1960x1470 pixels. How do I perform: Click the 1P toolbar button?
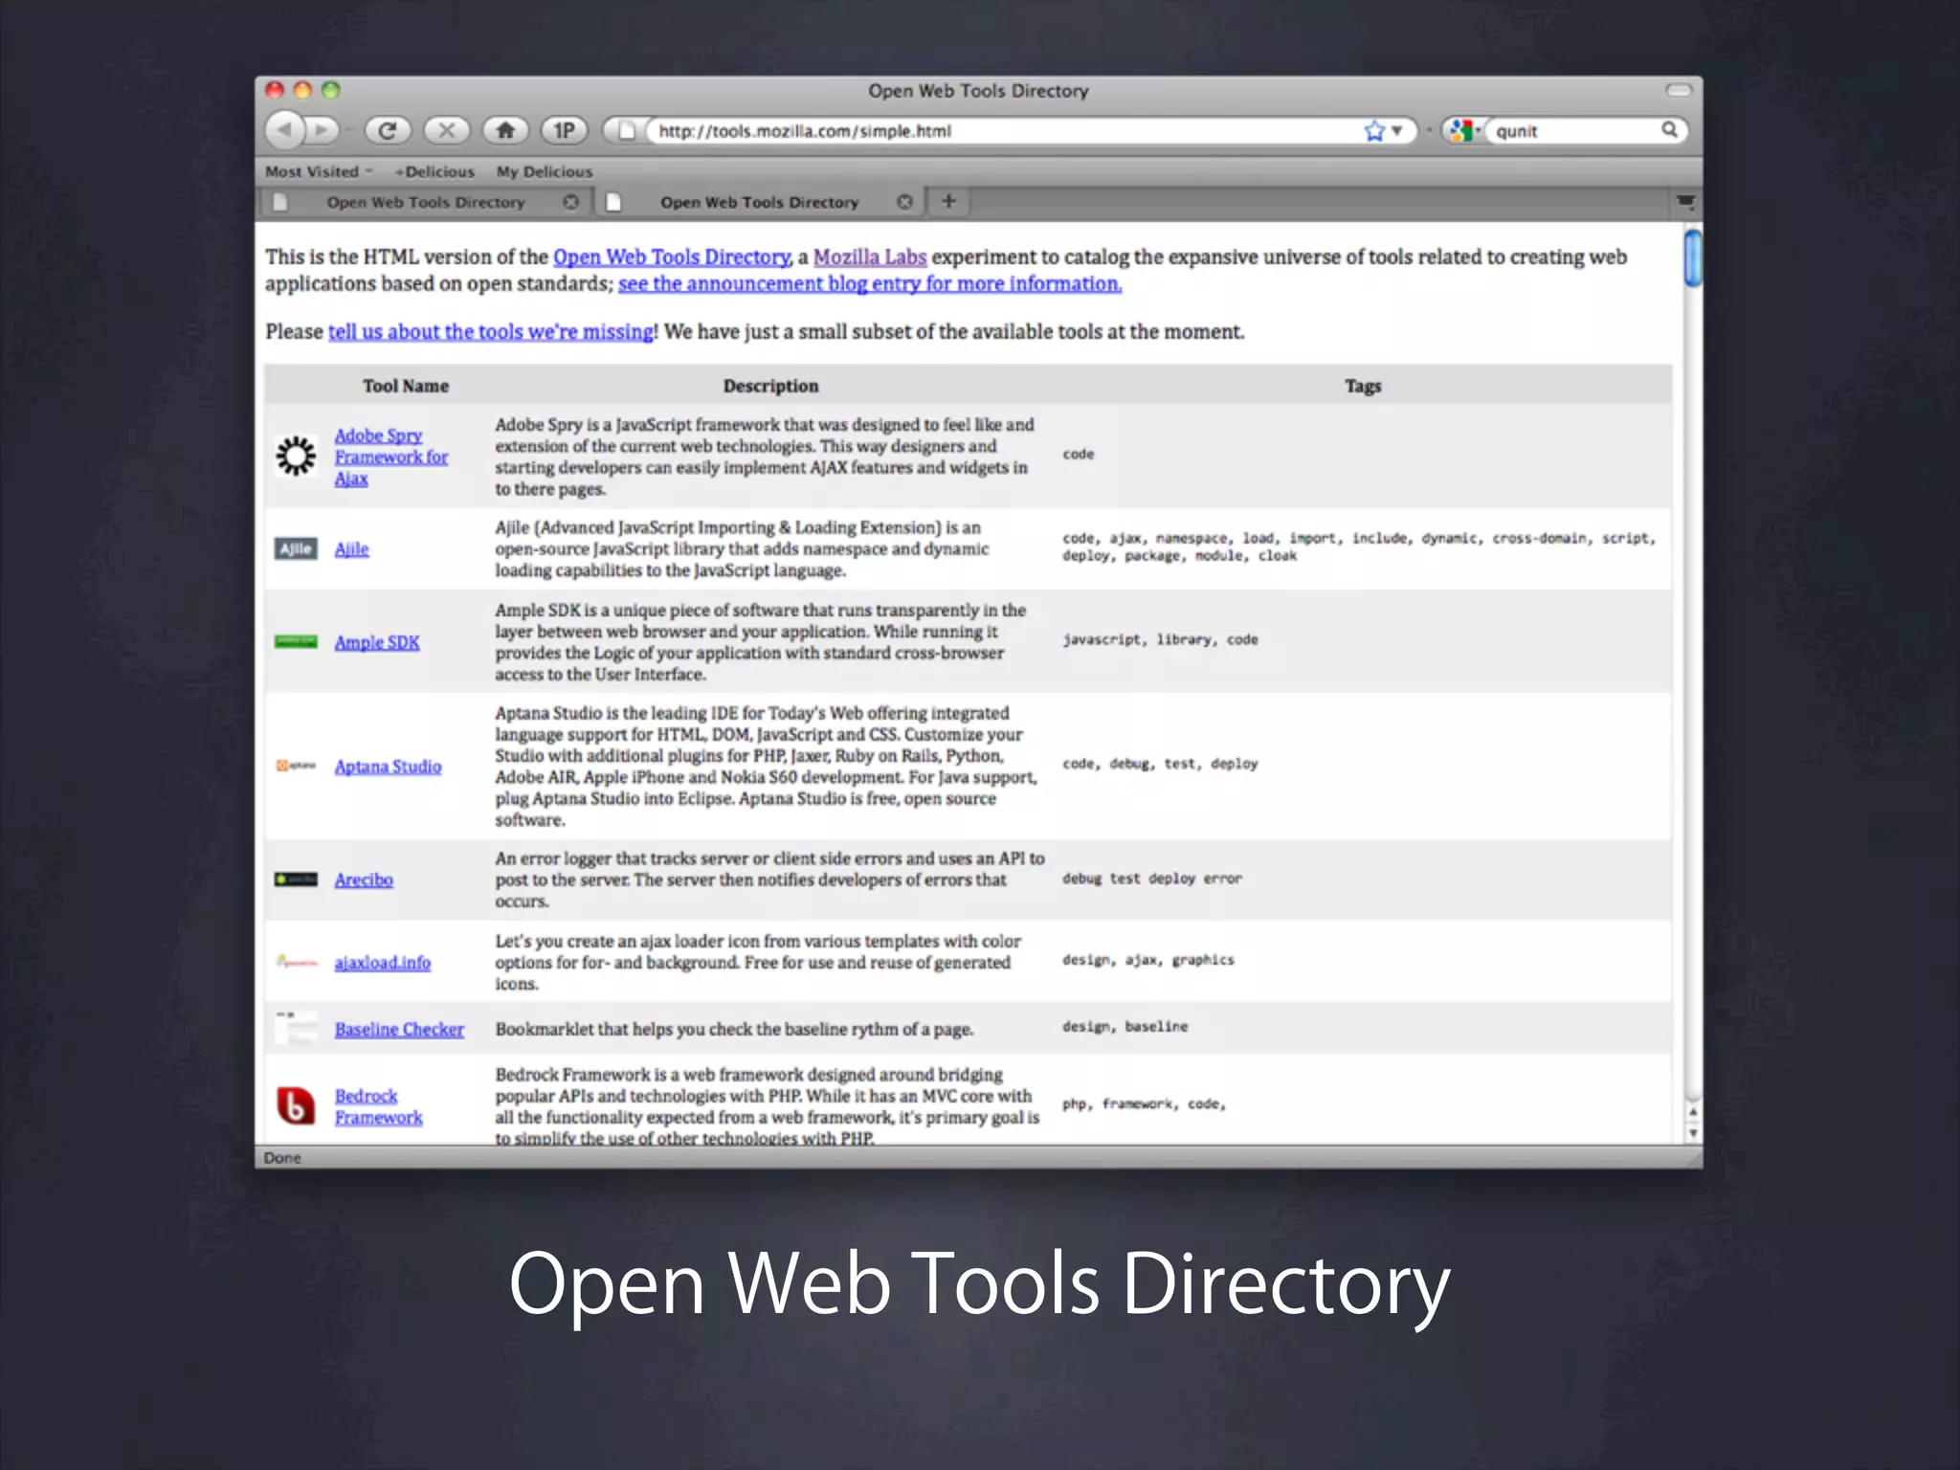coord(565,129)
